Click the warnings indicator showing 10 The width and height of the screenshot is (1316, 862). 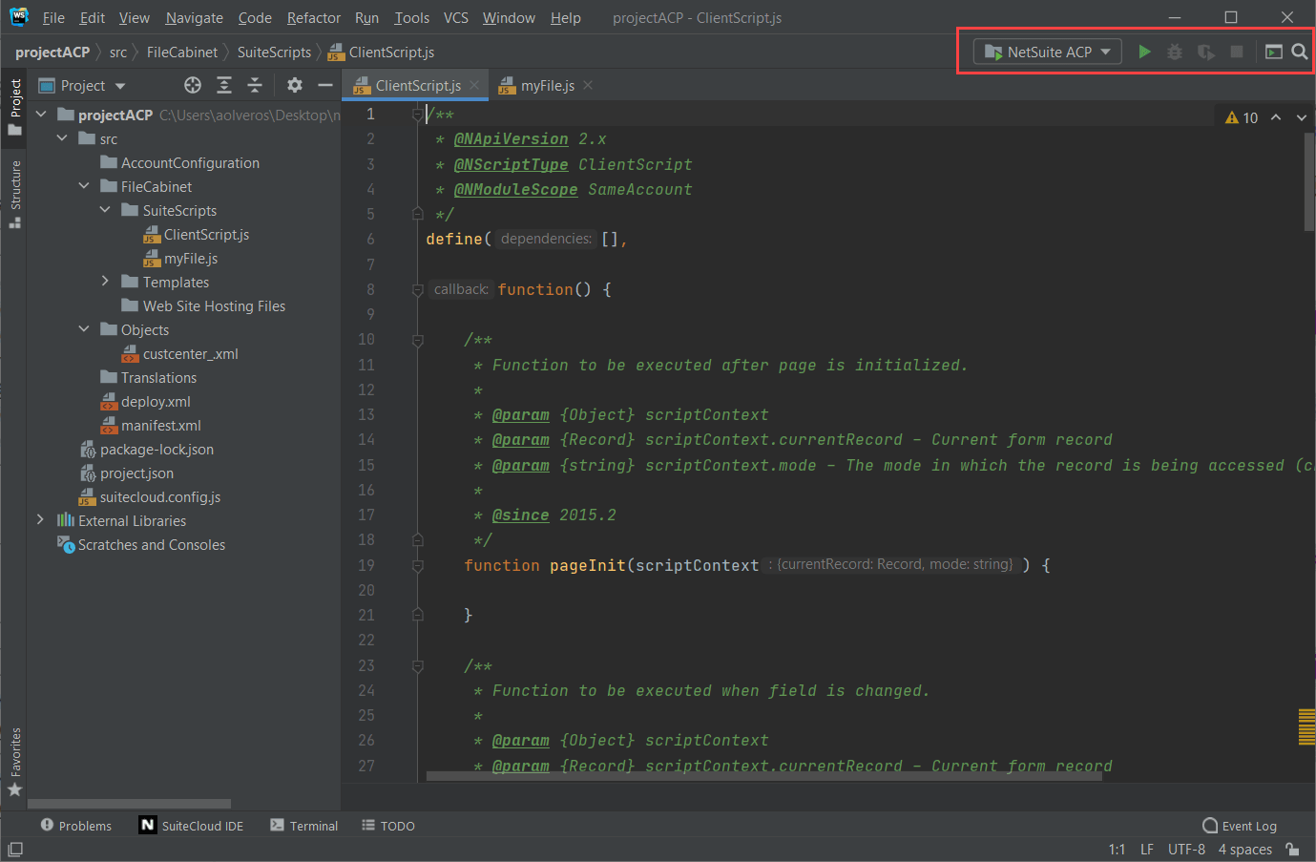tap(1242, 117)
